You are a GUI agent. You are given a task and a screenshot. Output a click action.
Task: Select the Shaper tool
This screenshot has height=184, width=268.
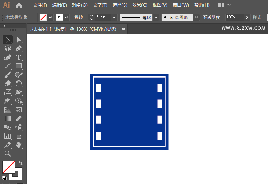(19, 75)
